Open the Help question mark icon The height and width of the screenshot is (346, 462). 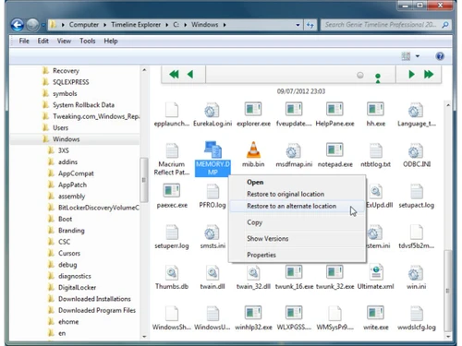440,56
